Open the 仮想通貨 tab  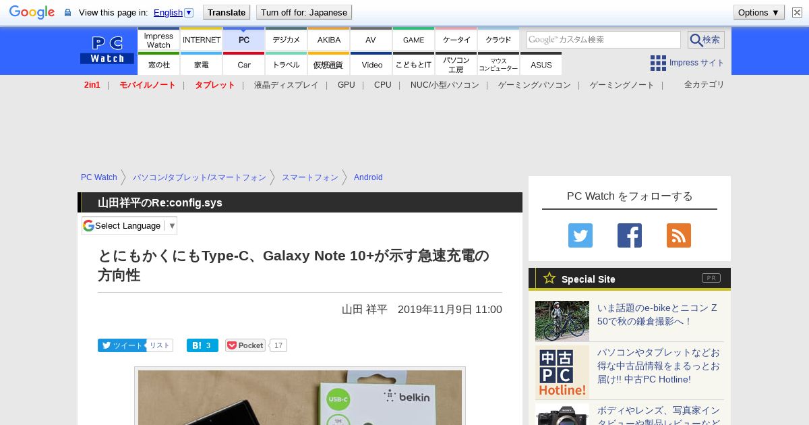tap(329, 64)
